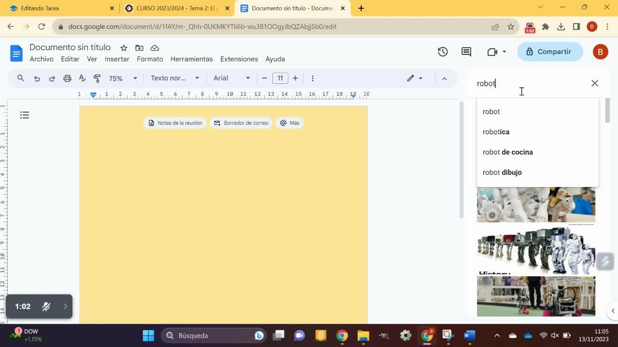Viewport: 618px width, 347px height.
Task: Open the side panel arrow
Action: (613, 311)
